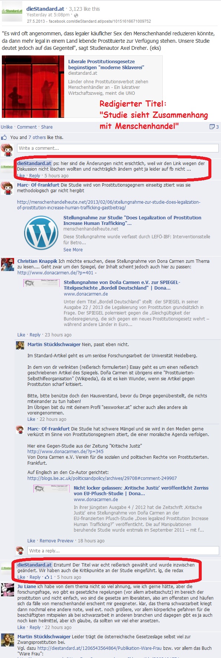Click in 'Write a comment...' field
Viewport: 221px width, 658px height.
pos(118,148)
